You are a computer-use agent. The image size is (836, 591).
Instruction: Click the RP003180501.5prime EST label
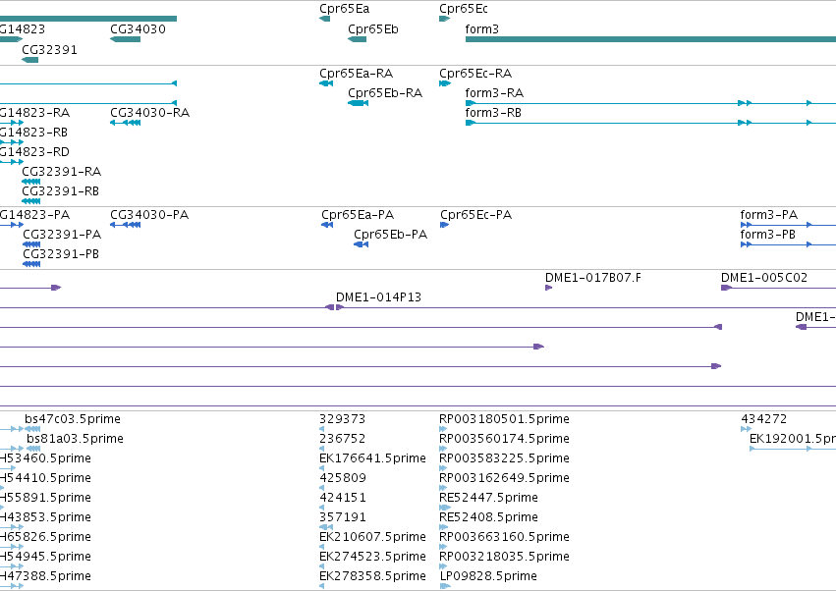pyautogui.click(x=504, y=419)
